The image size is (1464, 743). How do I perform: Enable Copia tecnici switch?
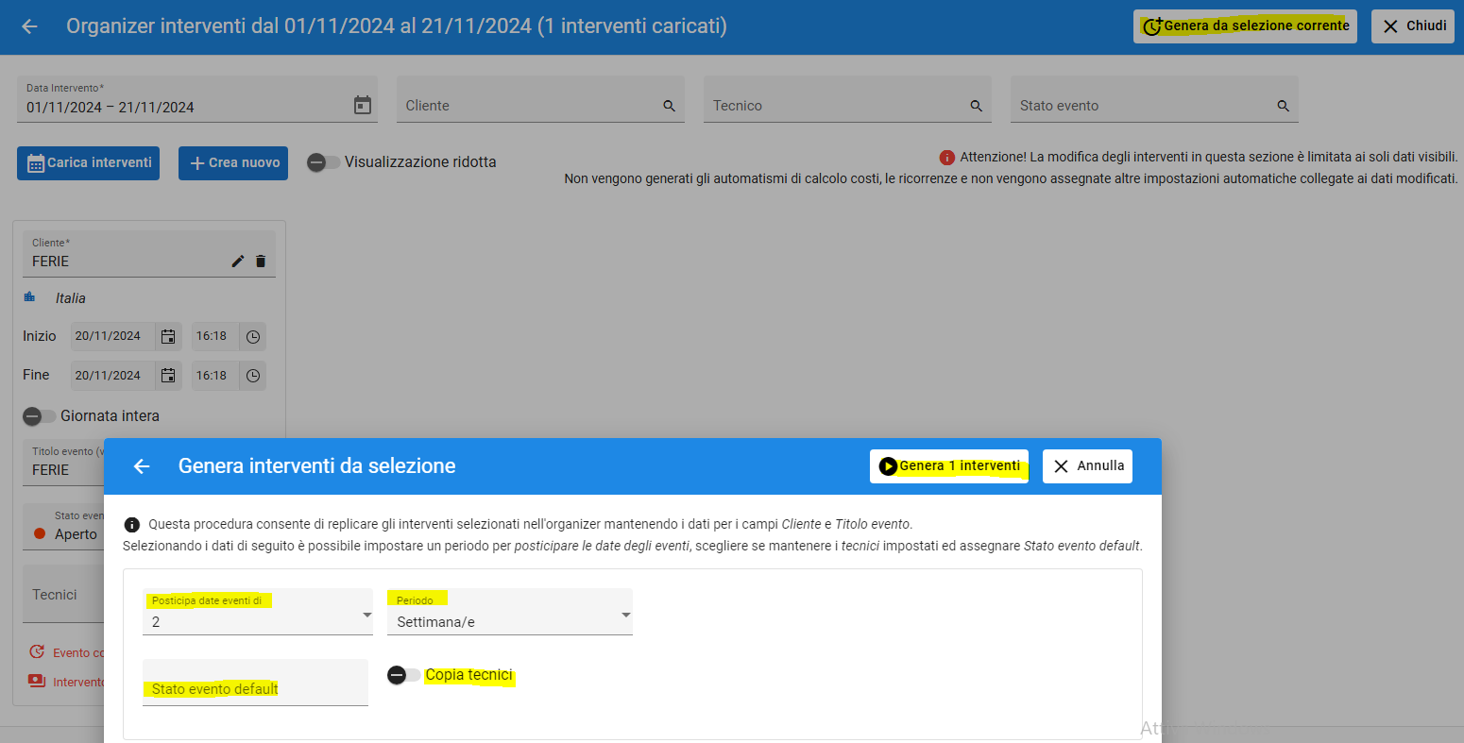[x=404, y=675]
